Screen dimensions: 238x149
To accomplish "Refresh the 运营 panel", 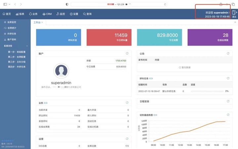I will [127, 139].
